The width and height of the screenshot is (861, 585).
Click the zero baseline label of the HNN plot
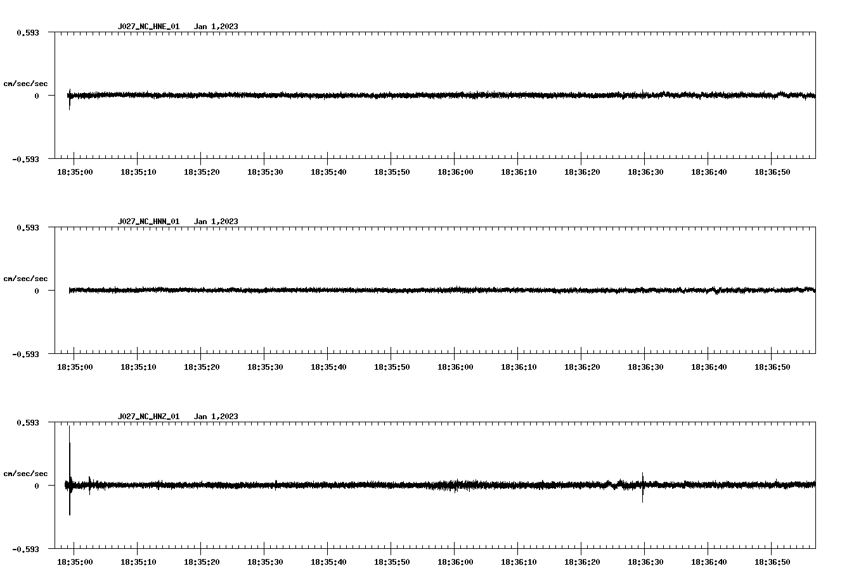[x=37, y=291]
